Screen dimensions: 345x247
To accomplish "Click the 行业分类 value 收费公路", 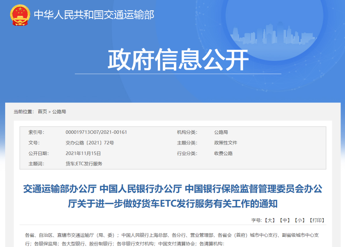I will [x=223, y=153].
